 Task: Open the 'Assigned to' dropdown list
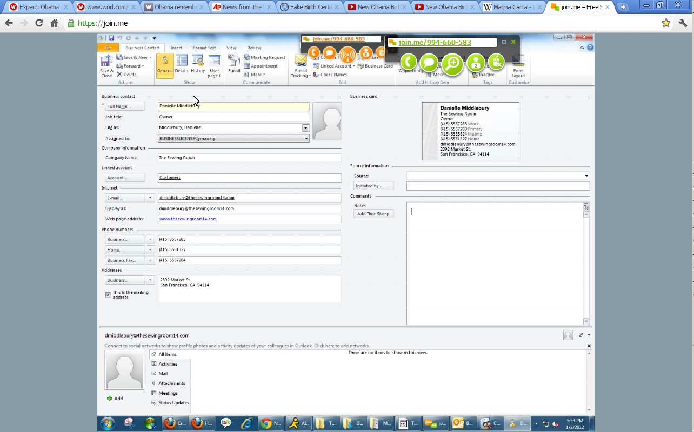[x=306, y=139]
